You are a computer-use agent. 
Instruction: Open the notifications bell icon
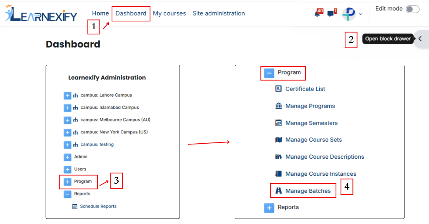tap(318, 13)
